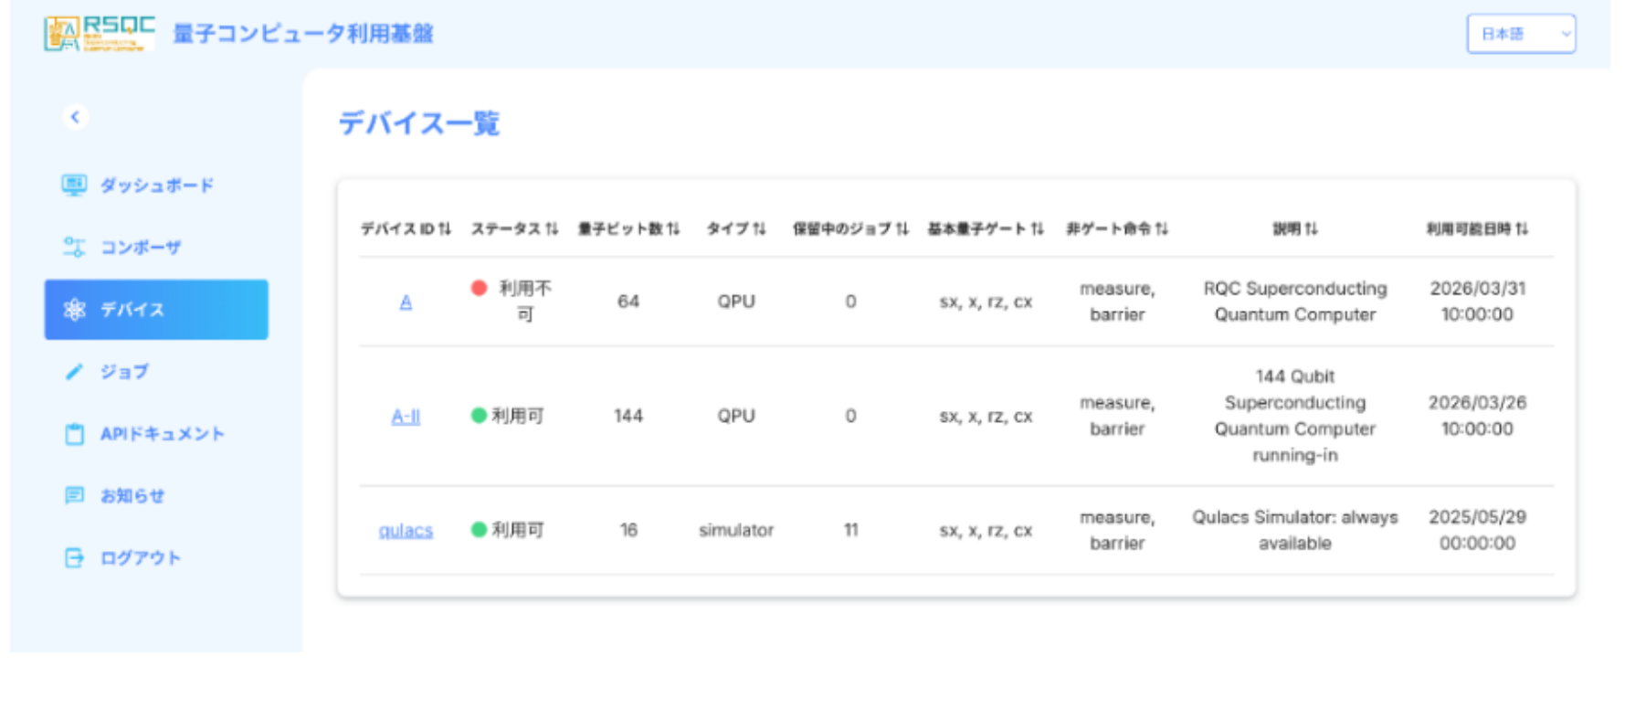Click the ダッシュボード monitor icon
This screenshot has width=1646, height=709.
click(x=74, y=185)
